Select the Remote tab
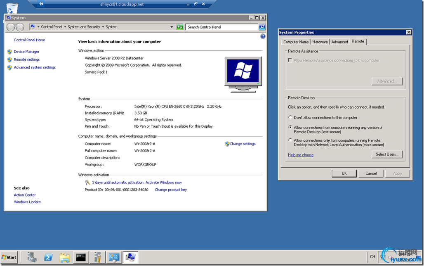This screenshot has height=266, width=424. click(x=358, y=41)
